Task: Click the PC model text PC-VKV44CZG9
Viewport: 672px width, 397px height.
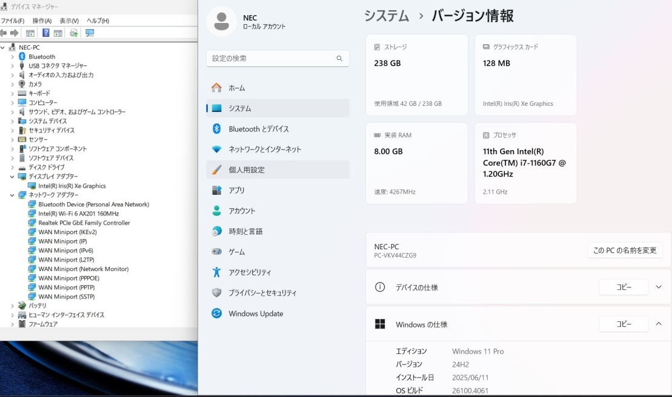Action: pos(395,255)
